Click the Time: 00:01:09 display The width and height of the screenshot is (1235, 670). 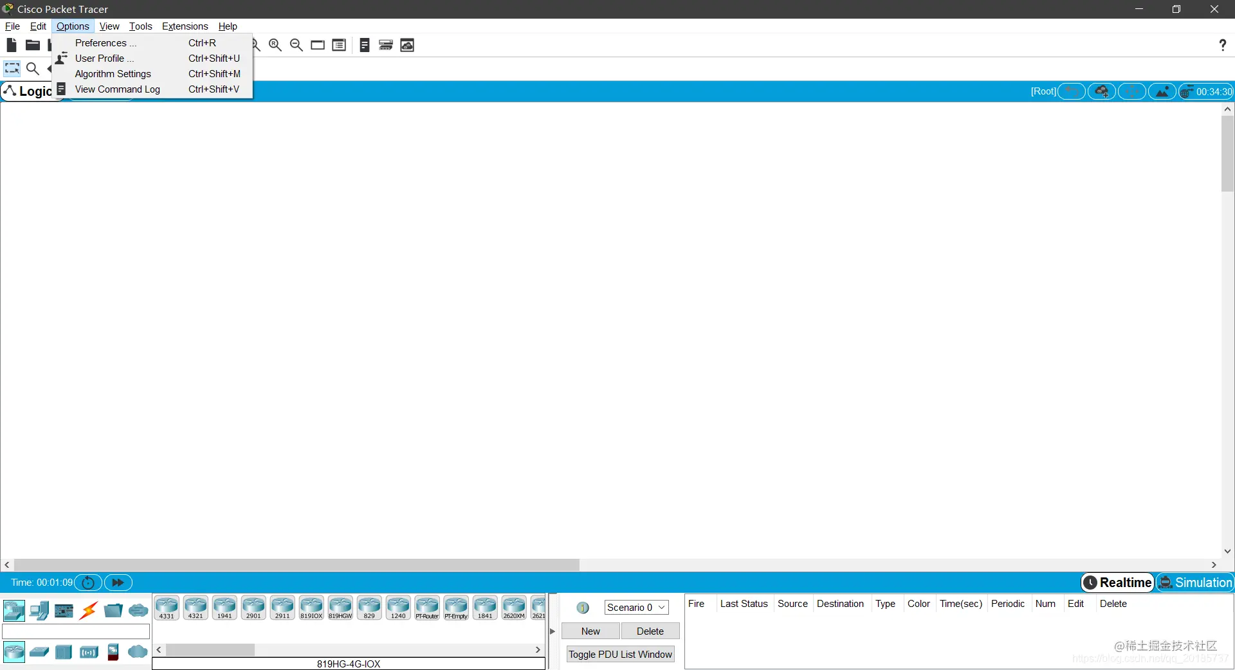[x=42, y=583]
